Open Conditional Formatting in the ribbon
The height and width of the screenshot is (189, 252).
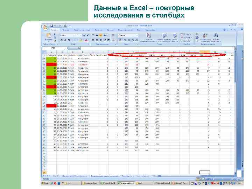click(148, 38)
